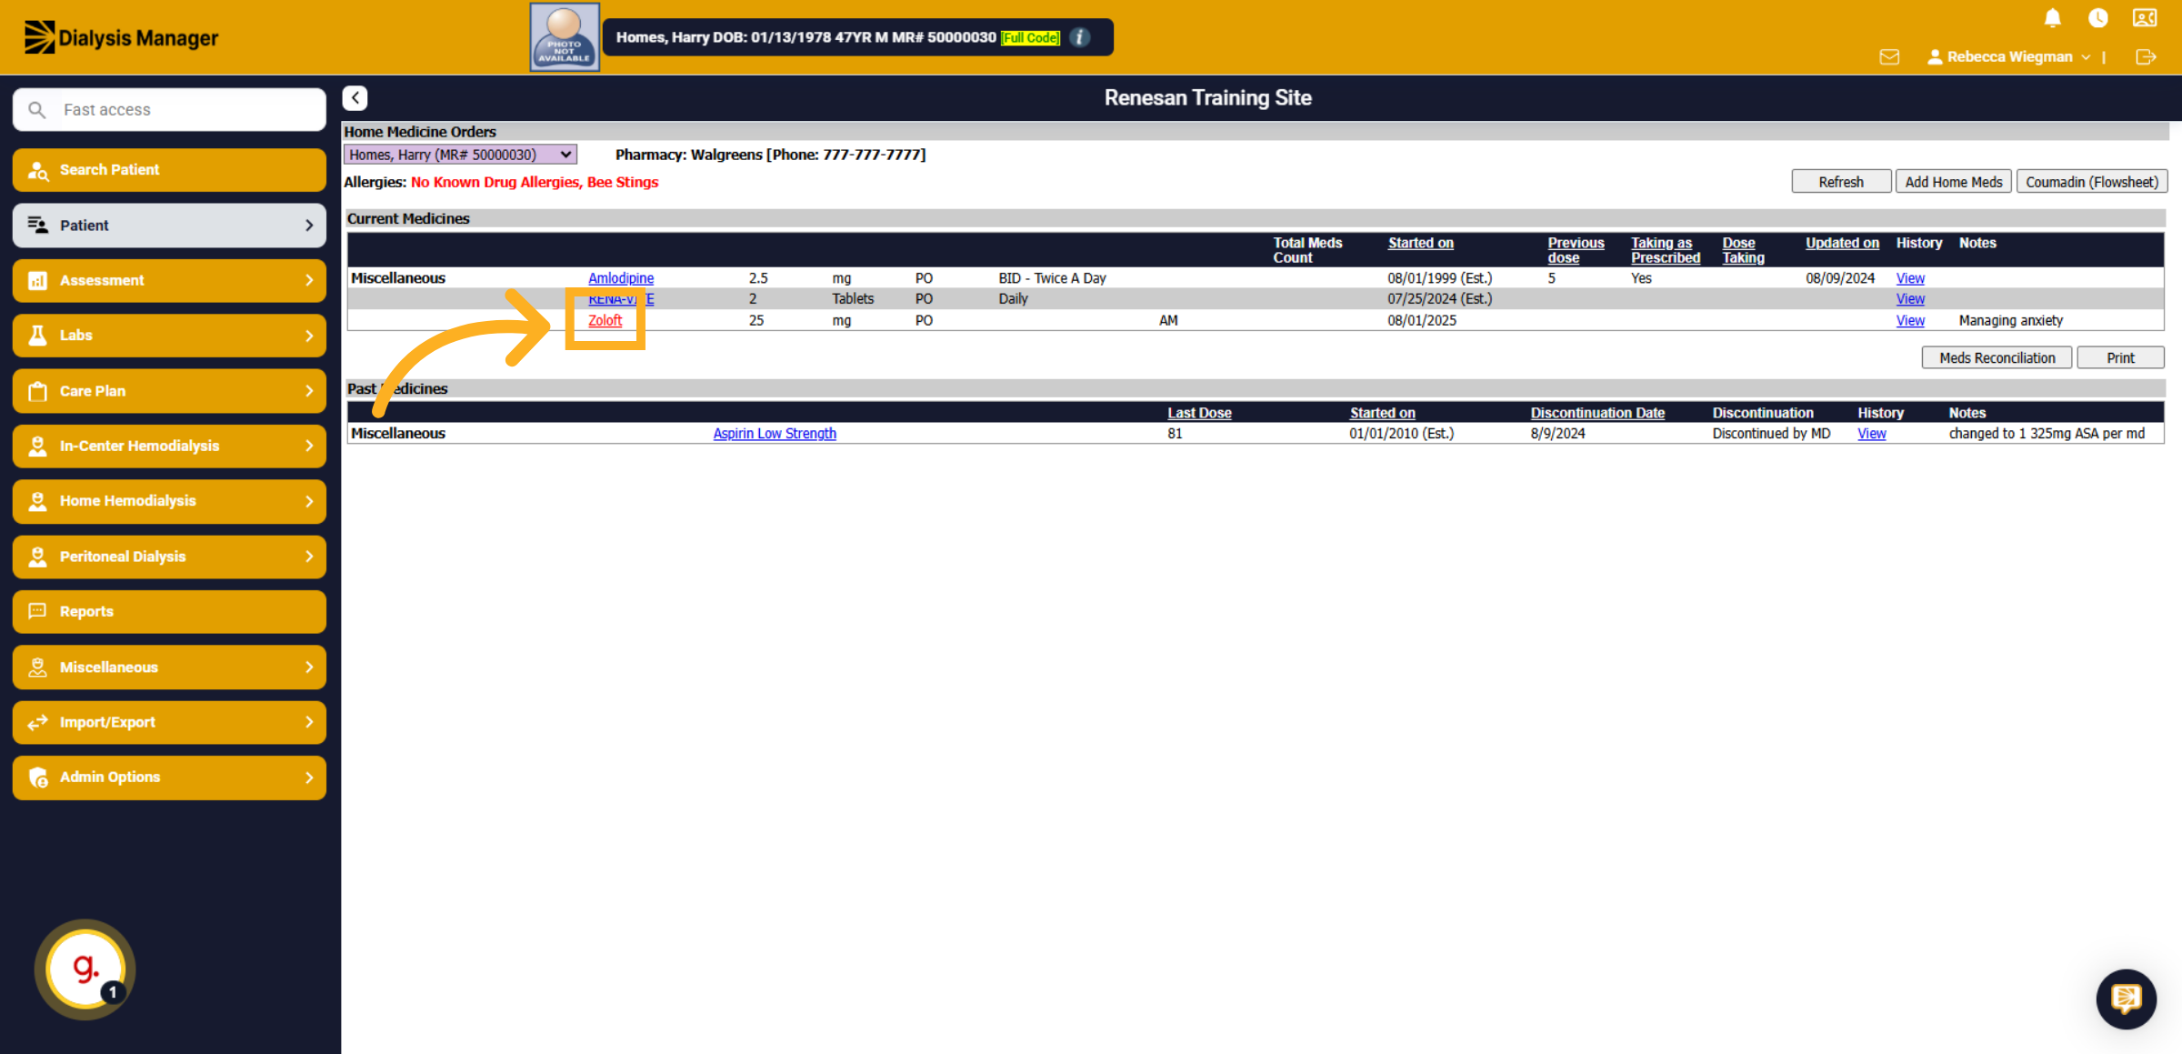The image size is (2182, 1054).
Task: View history for Zoloft row
Action: pyautogui.click(x=1910, y=320)
